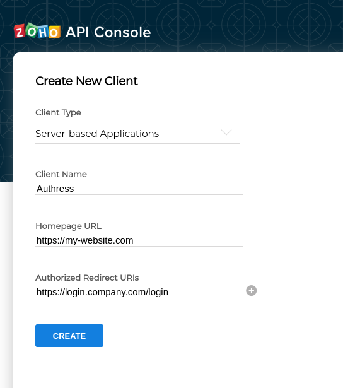Add another redirect URI with plus icon
343x388 pixels.
(251, 290)
